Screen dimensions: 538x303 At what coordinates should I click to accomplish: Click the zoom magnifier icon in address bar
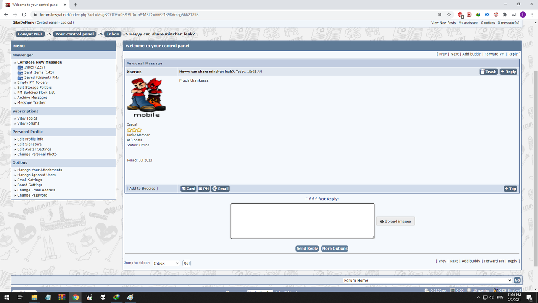[x=440, y=14]
